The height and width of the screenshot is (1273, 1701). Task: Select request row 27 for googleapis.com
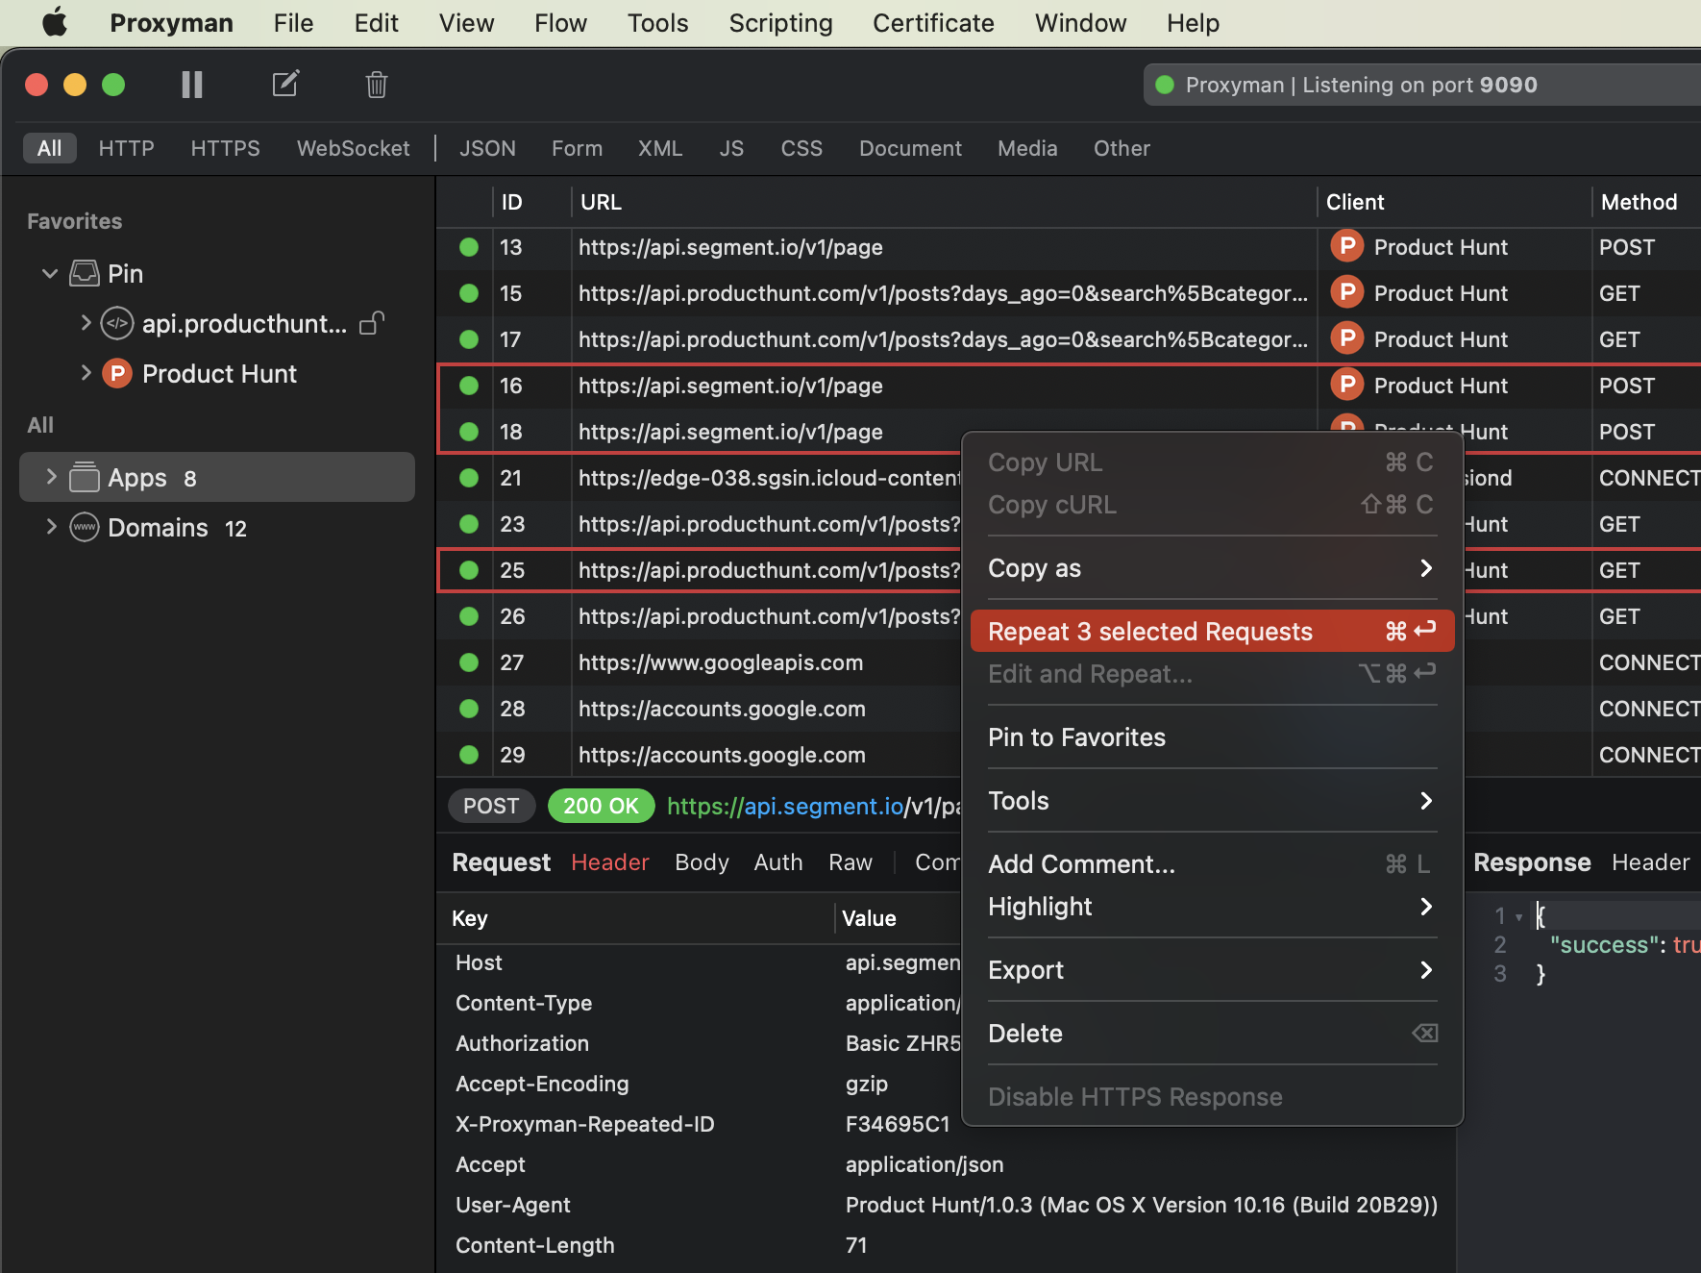[719, 662]
